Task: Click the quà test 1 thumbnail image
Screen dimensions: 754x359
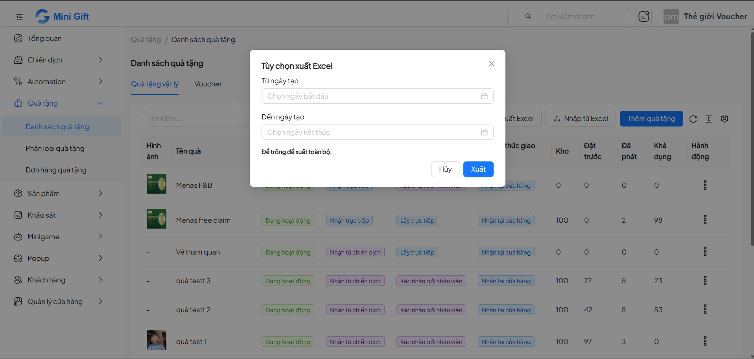Action: (x=157, y=340)
